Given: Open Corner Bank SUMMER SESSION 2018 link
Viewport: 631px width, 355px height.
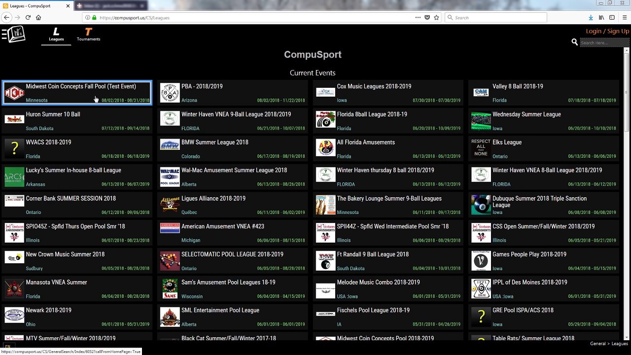Looking at the screenshot, I should coord(71,198).
